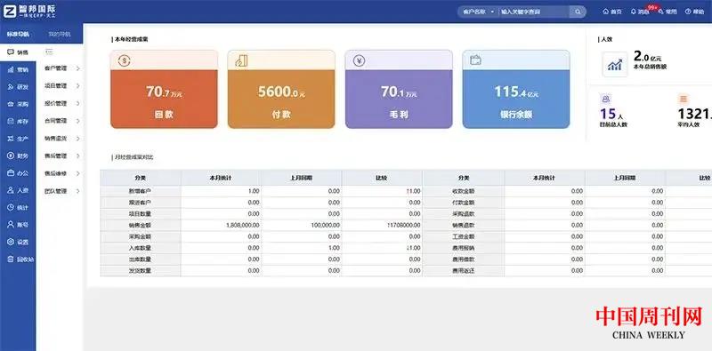Open the 首页 home icon
This screenshot has width=712, height=351.
[x=605, y=12]
